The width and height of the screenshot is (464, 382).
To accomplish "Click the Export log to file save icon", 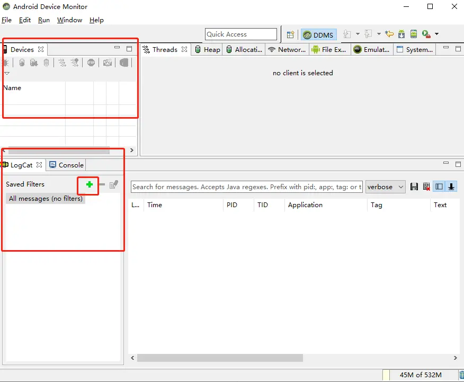I will click(x=414, y=186).
